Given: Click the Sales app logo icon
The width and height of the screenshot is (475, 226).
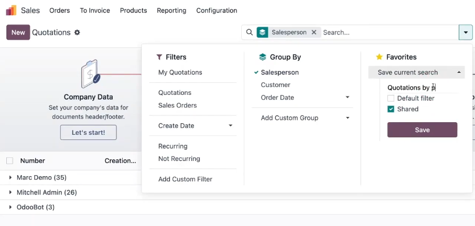Looking at the screenshot, I should 11,10.
